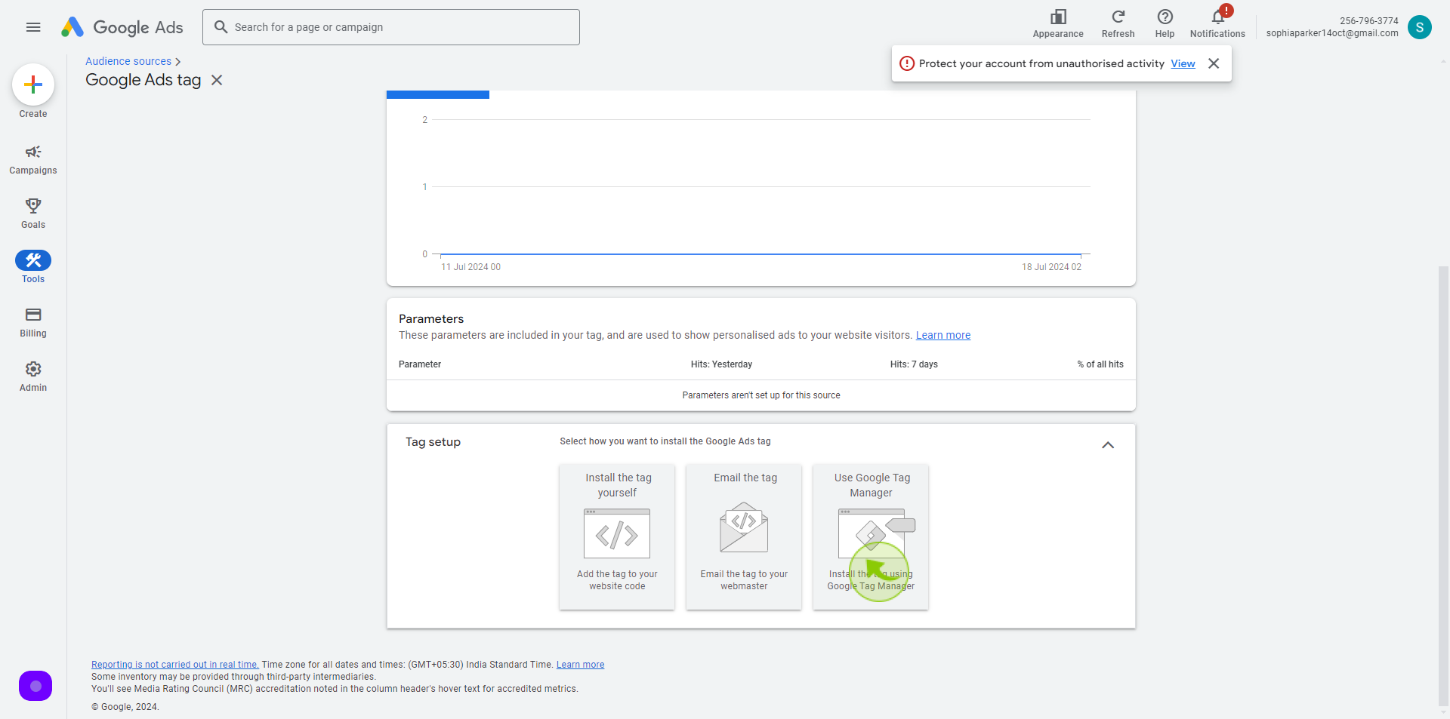Open Billing in the sidebar
Screen dimensions: 1450x719
tap(33, 322)
